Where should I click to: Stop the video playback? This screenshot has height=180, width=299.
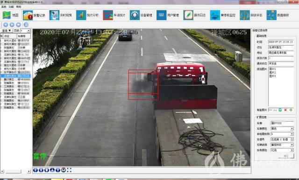click(47, 170)
